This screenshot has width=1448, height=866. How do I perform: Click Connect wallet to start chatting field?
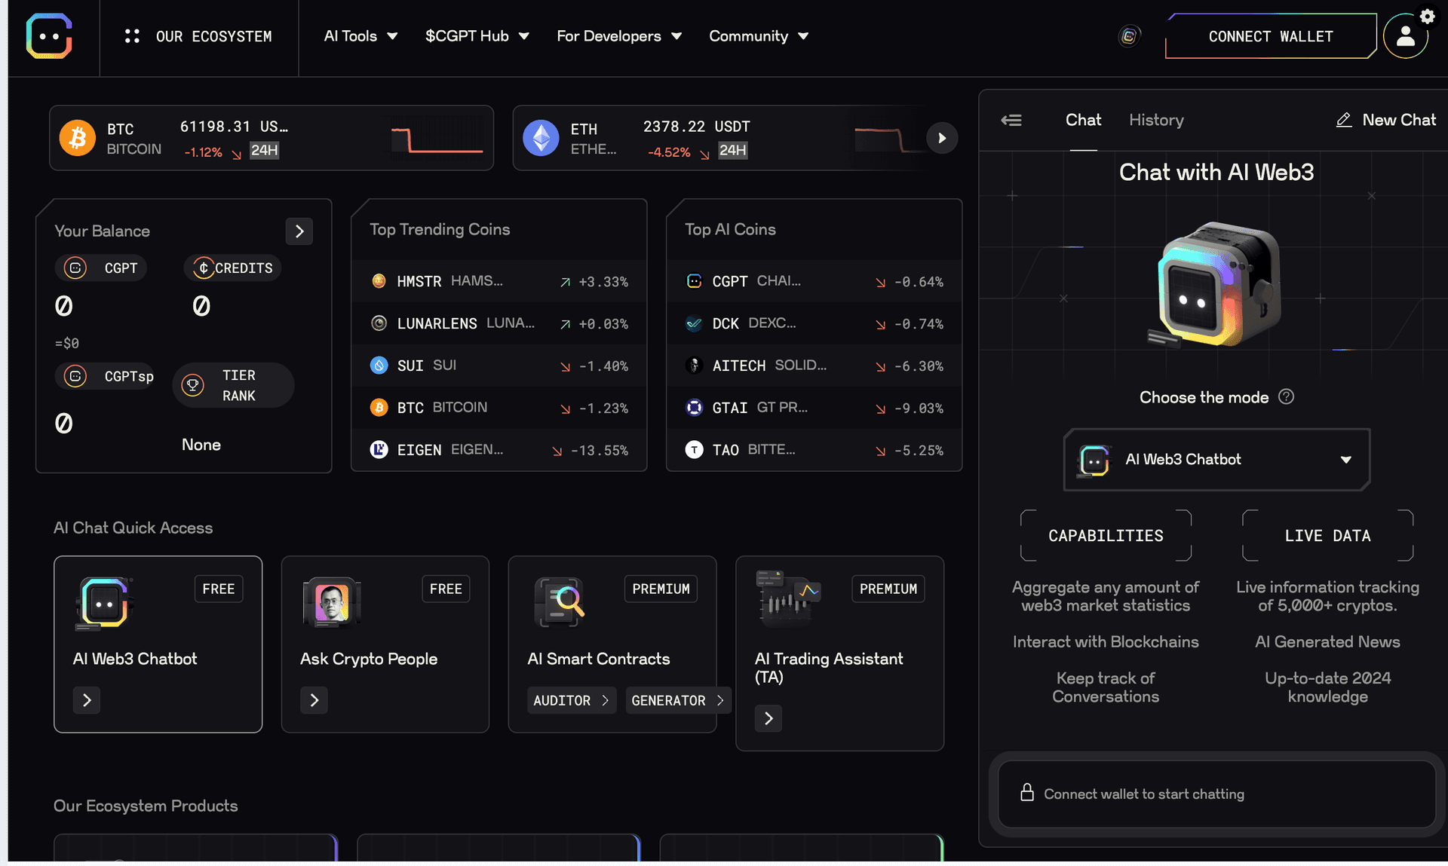[1216, 794]
